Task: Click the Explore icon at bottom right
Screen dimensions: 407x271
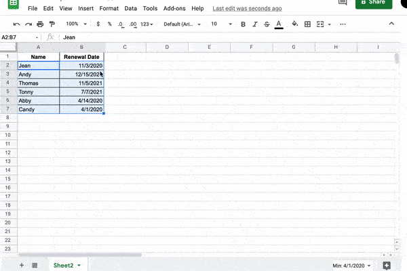Action: (387, 265)
